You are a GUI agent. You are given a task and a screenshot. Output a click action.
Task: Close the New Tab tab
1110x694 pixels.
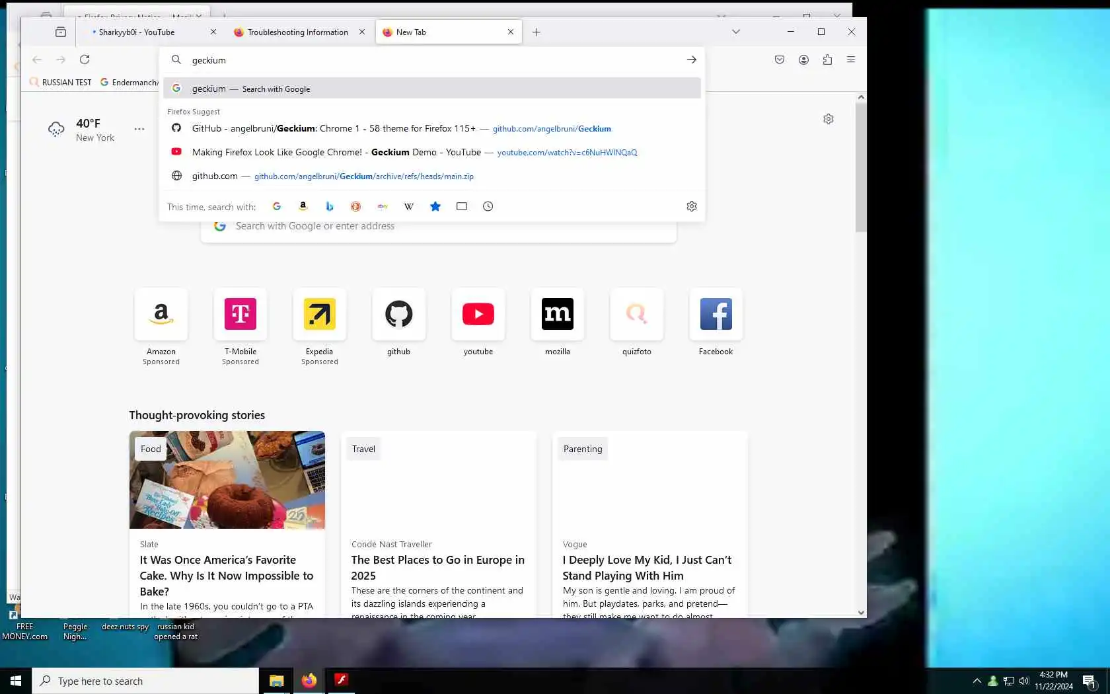(511, 32)
